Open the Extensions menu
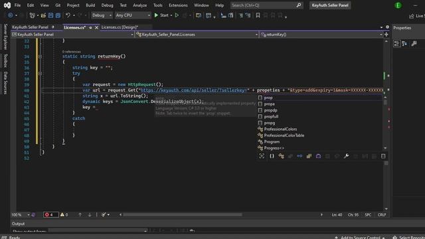The width and height of the screenshot is (425, 239). pyautogui.click(x=178, y=5)
